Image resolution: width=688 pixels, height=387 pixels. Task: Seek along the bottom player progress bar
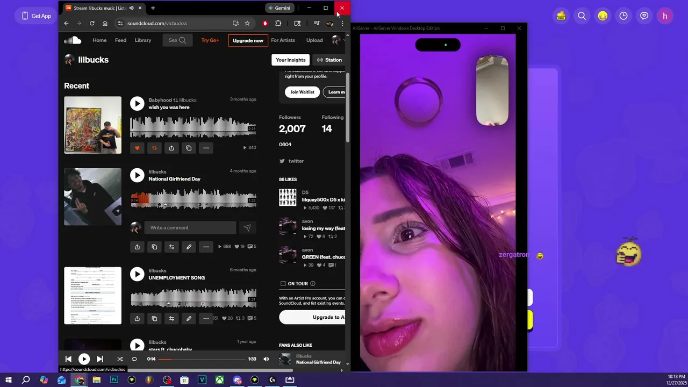point(202,359)
